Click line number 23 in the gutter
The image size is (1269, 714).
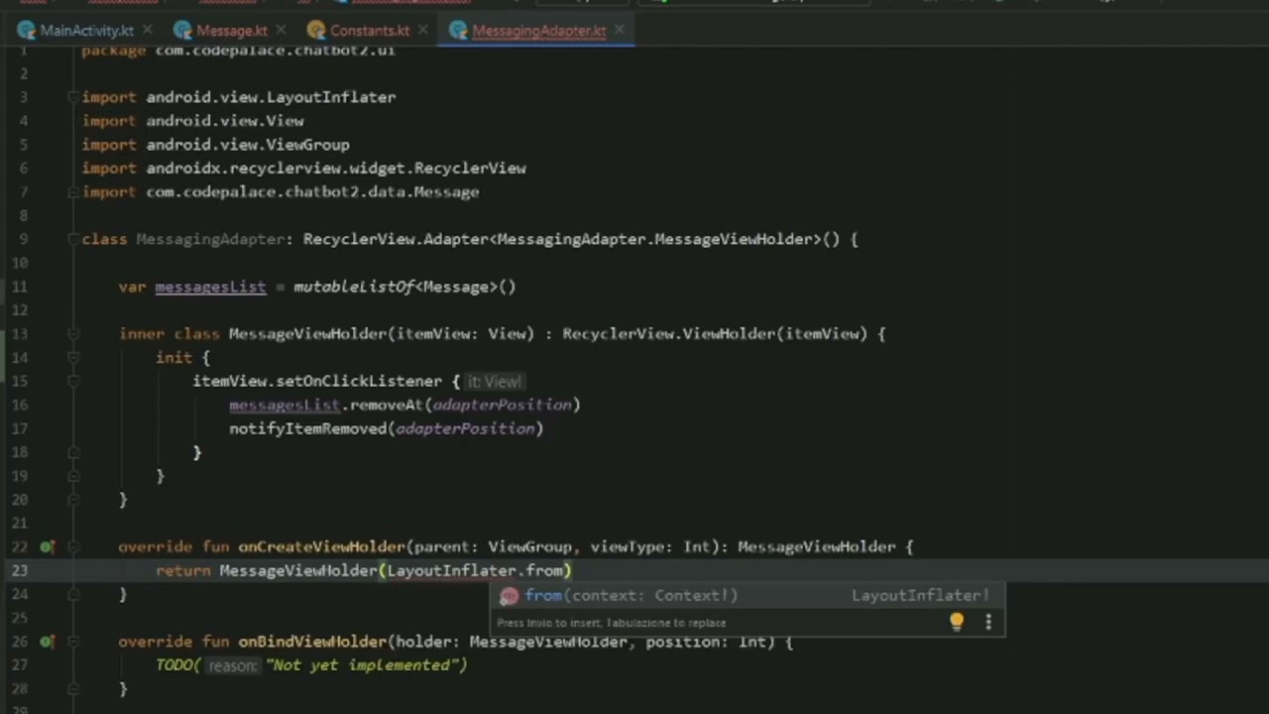20,570
